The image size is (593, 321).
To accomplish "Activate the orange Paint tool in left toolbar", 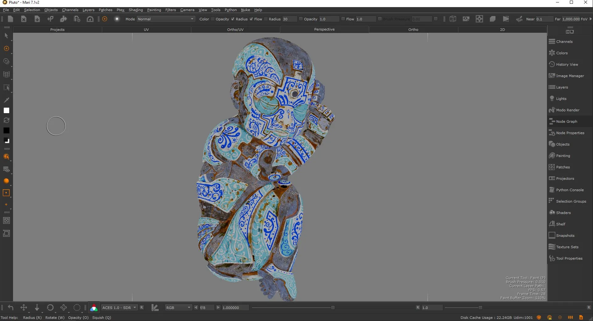I will click(x=6, y=49).
